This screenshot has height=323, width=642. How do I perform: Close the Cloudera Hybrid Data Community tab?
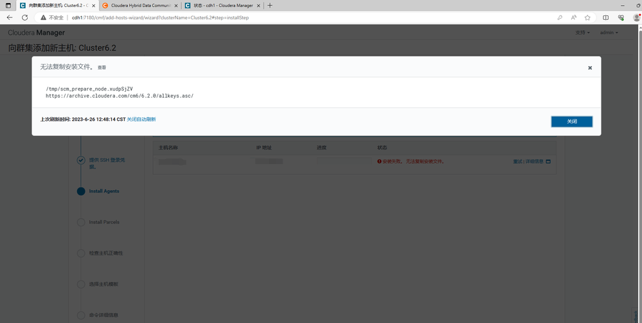pyautogui.click(x=176, y=6)
